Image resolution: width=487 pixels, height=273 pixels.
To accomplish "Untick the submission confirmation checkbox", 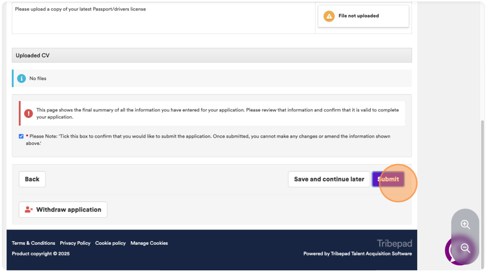I will pyautogui.click(x=21, y=136).
